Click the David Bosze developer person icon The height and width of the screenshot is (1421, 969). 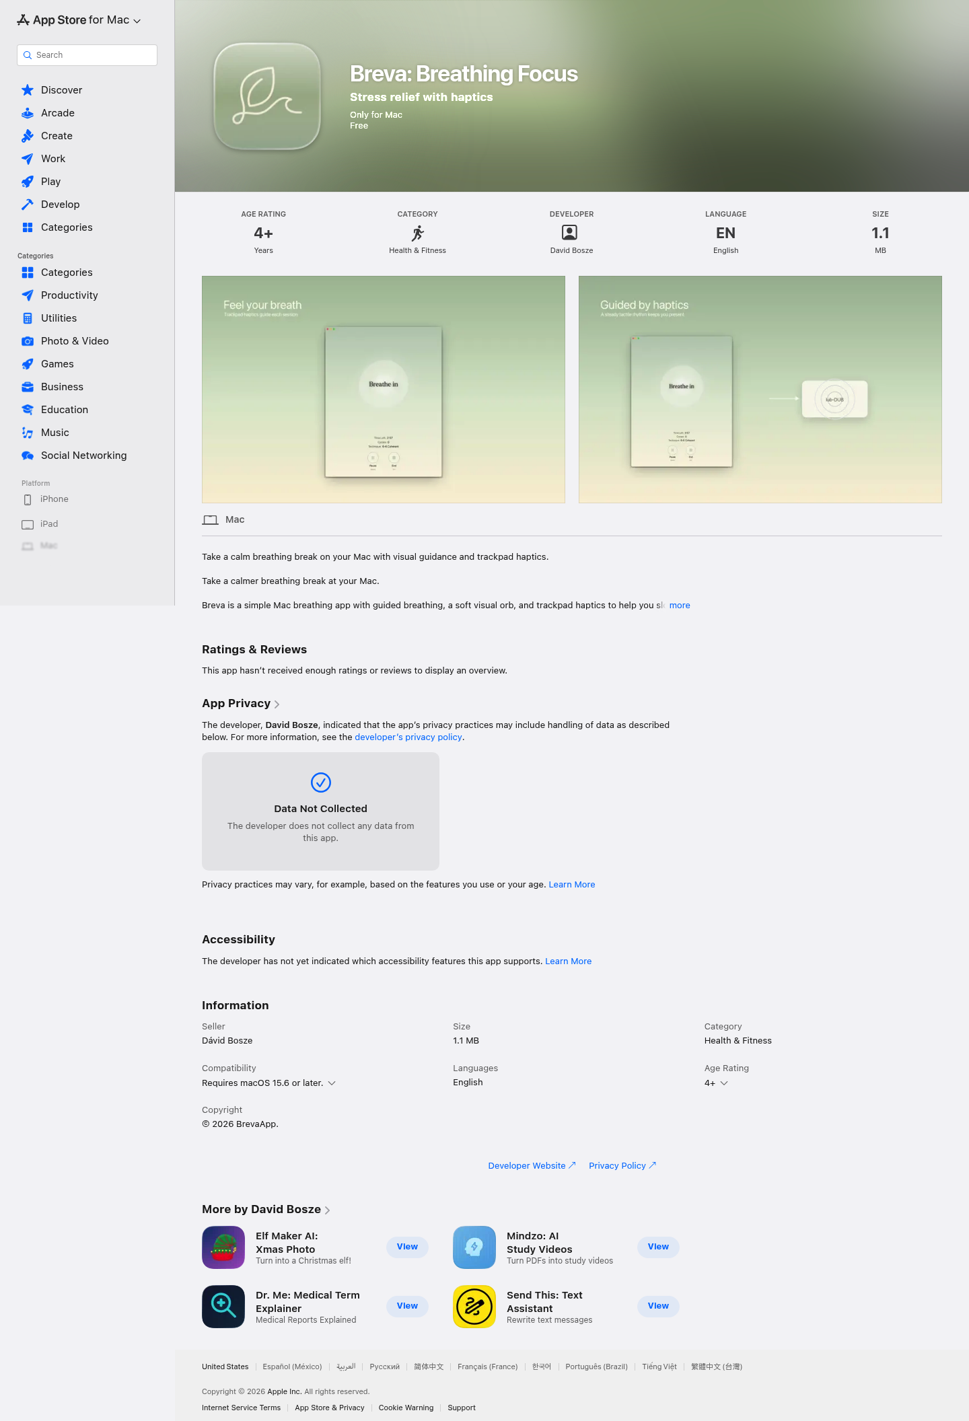point(570,233)
